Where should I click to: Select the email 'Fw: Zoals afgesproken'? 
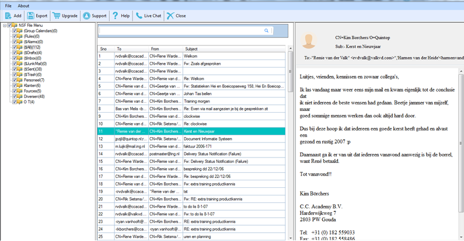point(191,64)
